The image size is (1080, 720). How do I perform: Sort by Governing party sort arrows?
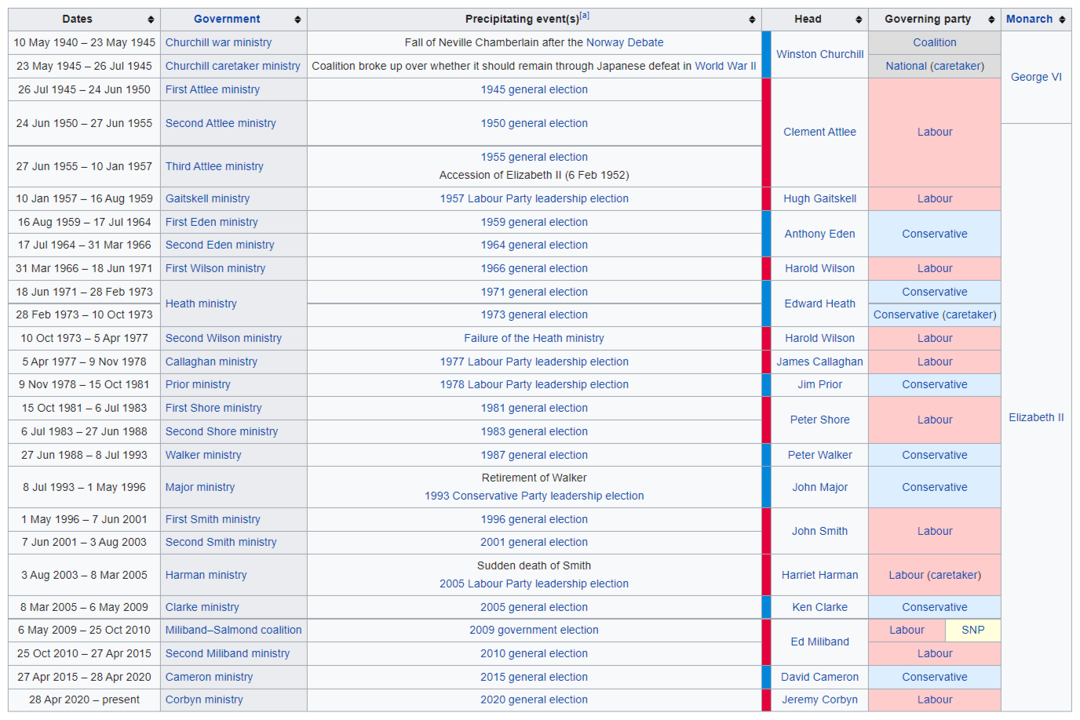(991, 20)
